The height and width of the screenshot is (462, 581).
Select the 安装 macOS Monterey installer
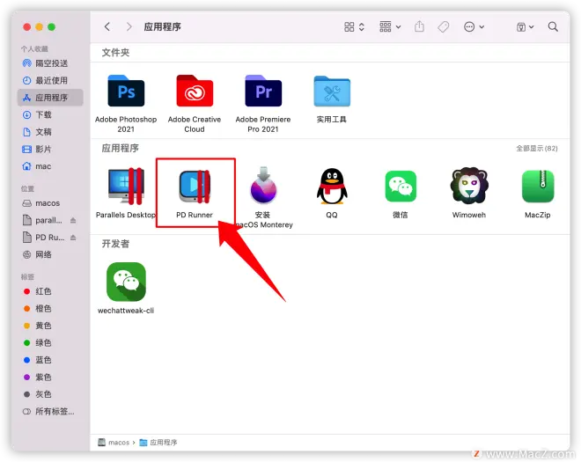[x=263, y=186]
